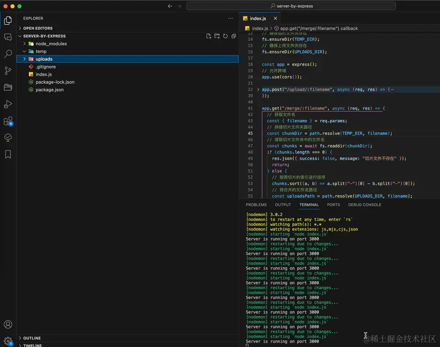This screenshot has width=440, height=347.
Task: Collapse the temp folder
Action: coord(24,51)
